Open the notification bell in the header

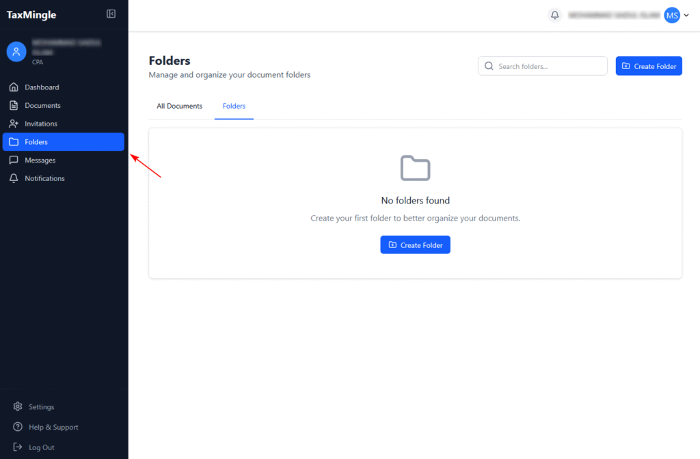pyautogui.click(x=555, y=15)
